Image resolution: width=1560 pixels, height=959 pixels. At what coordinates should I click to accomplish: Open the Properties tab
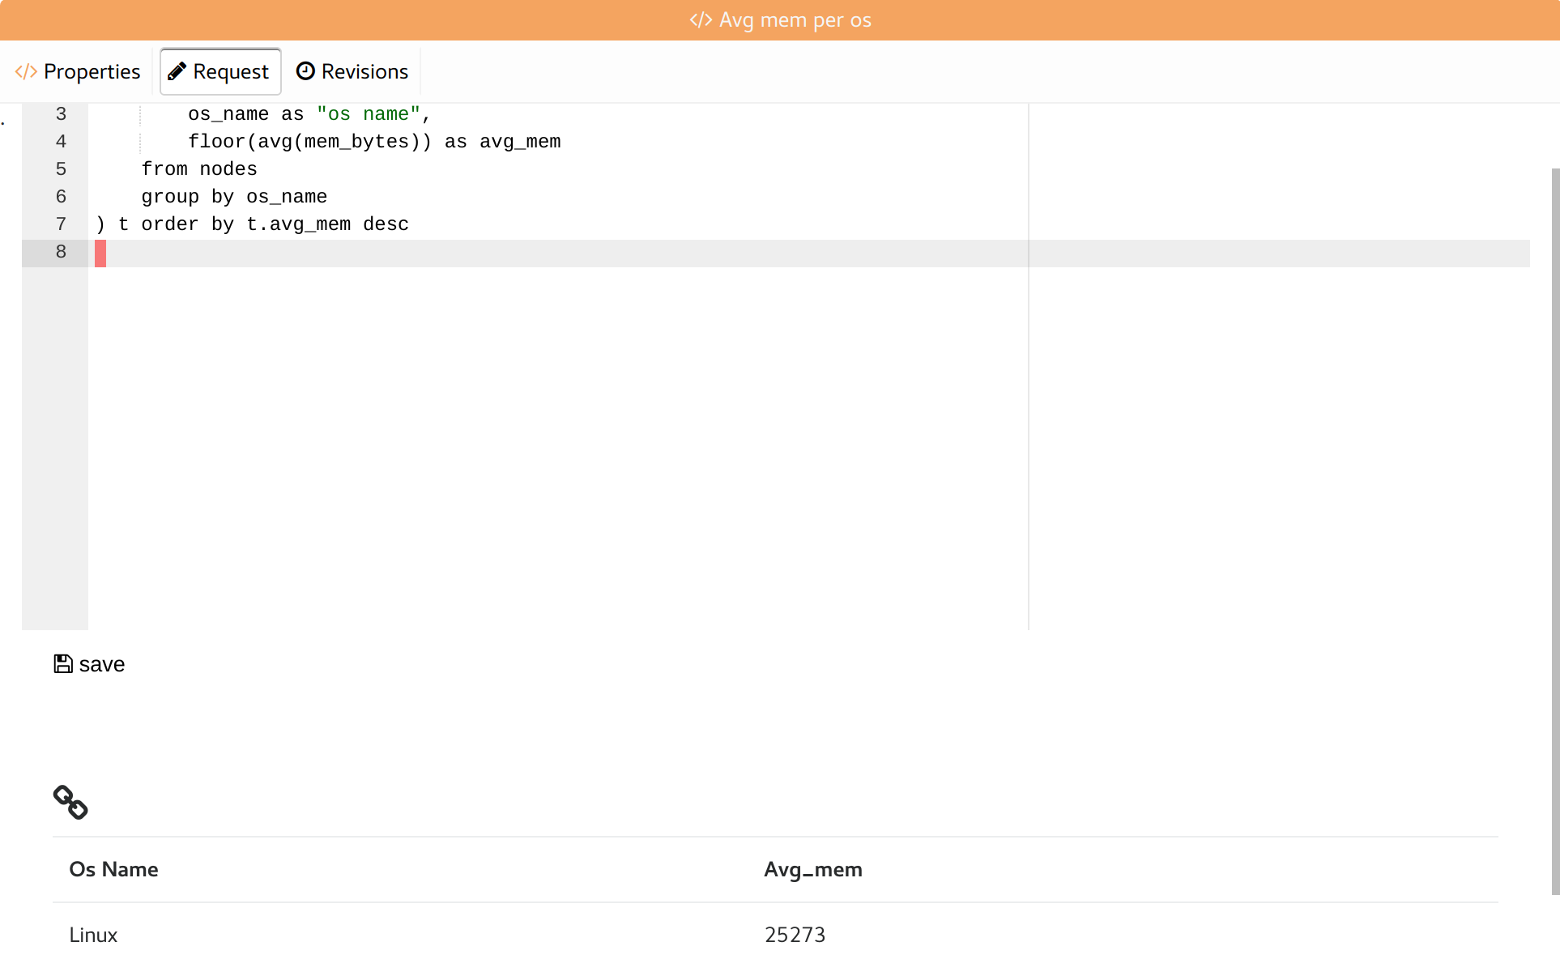click(x=78, y=71)
